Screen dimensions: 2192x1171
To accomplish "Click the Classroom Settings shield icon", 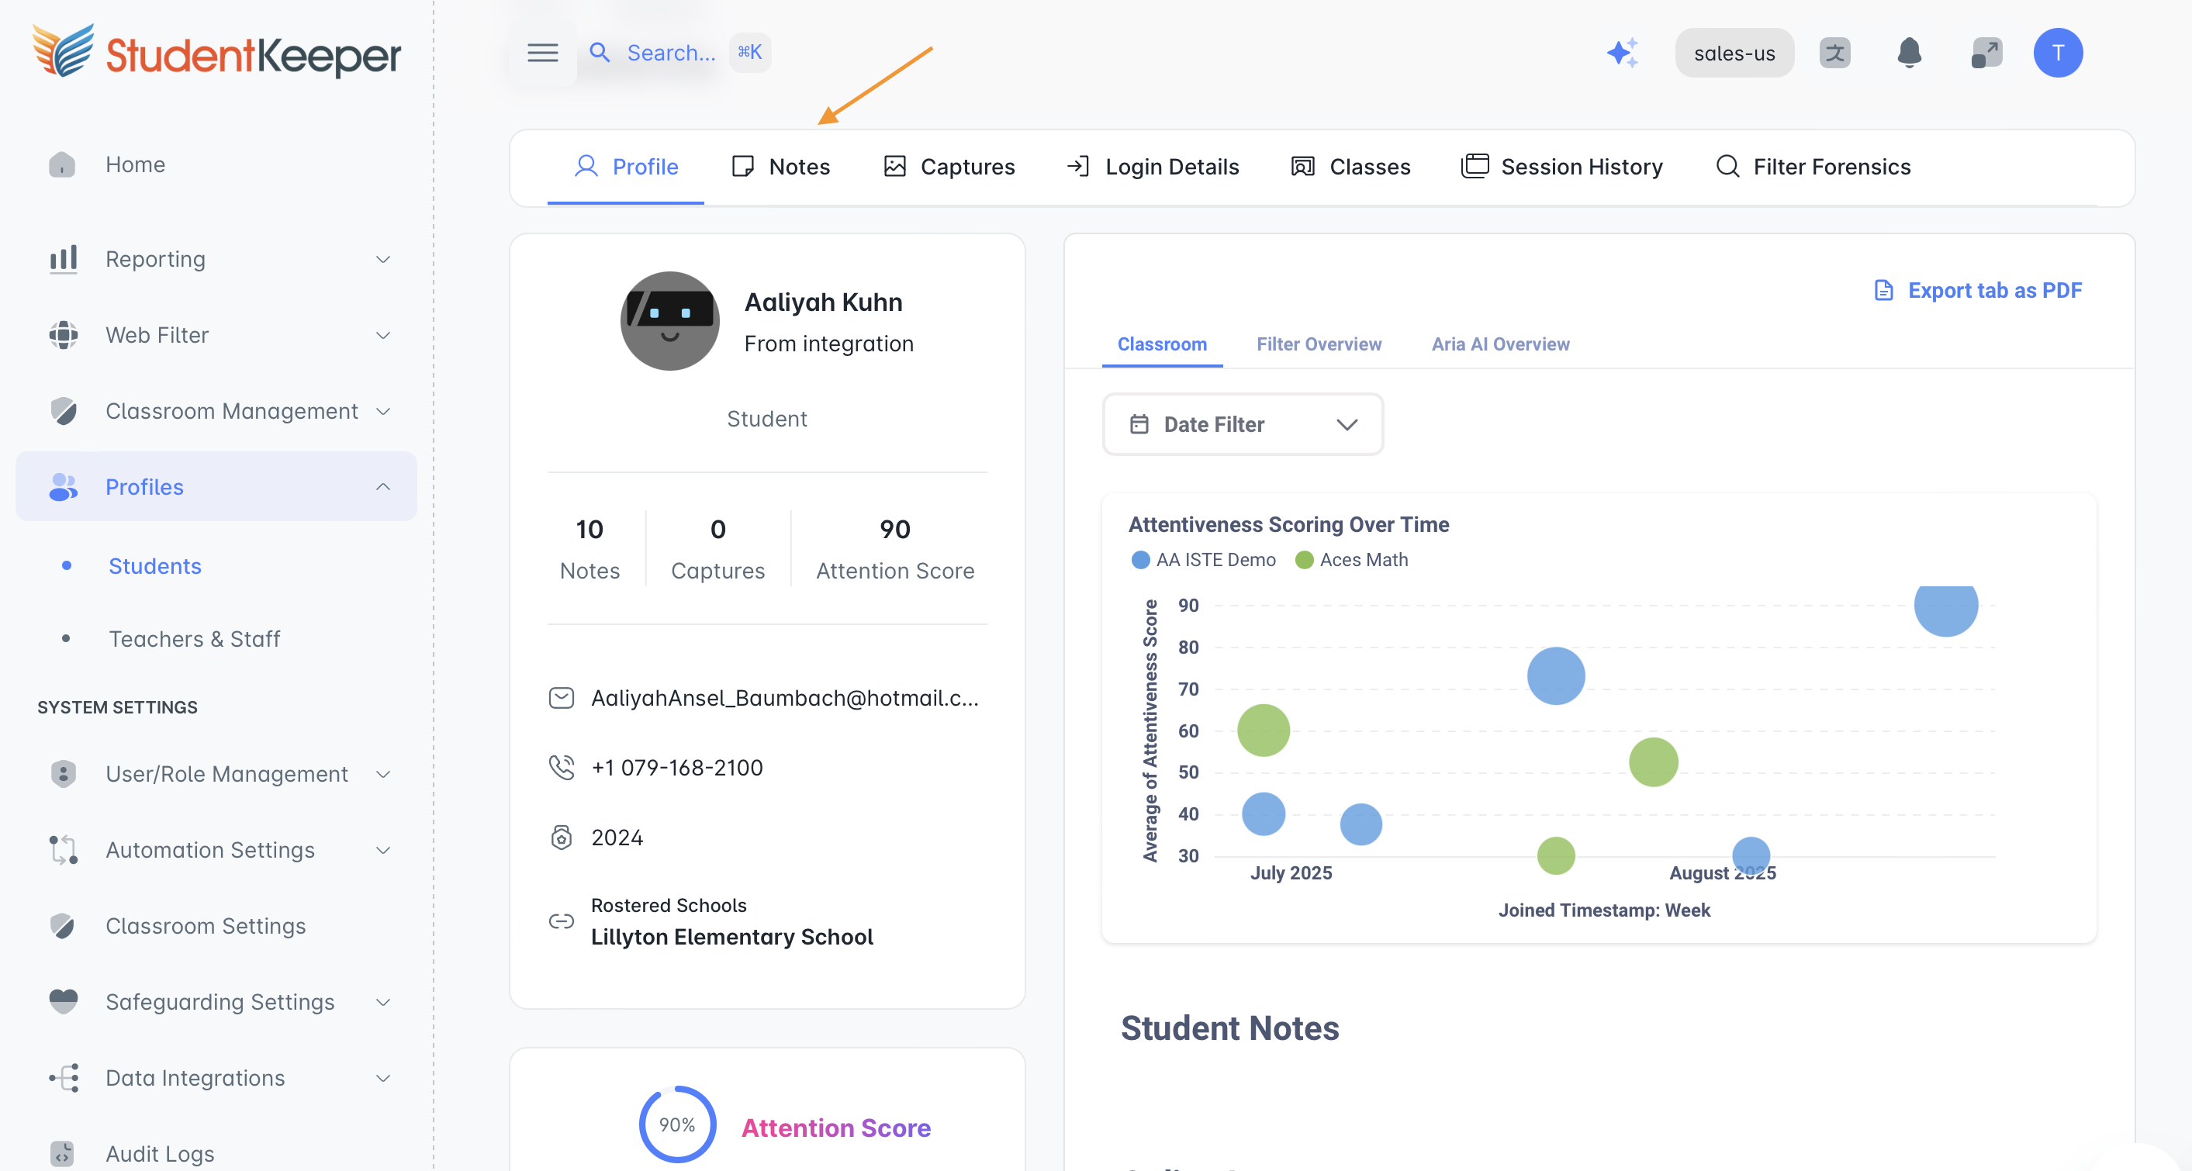I will point(63,926).
